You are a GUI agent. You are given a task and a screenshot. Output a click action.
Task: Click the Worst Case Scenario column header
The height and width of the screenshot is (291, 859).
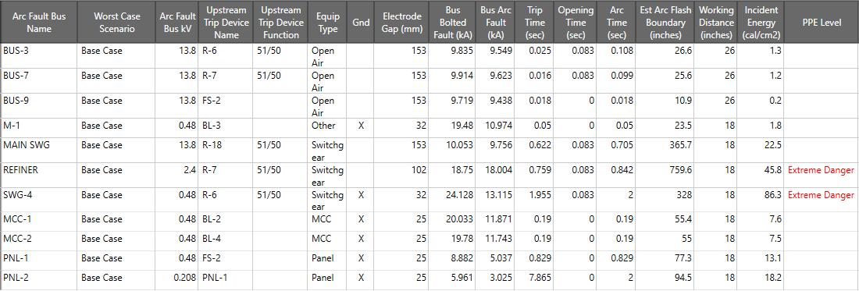[115, 23]
